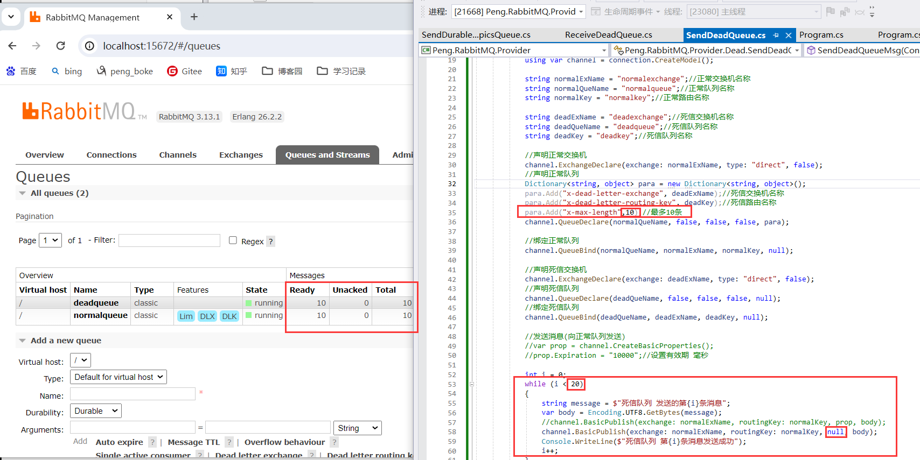This screenshot has height=460, width=920.
Task: Open the peng_boke bookmark
Action: 124,71
